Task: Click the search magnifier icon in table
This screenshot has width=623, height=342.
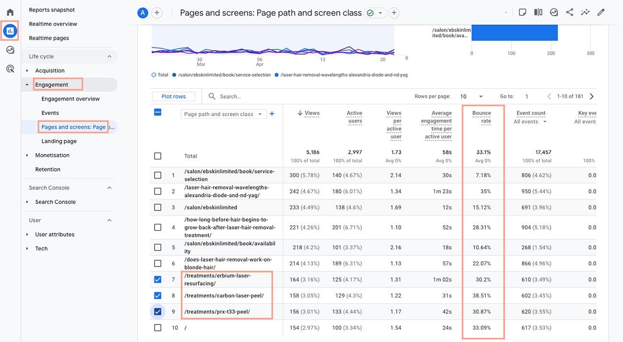Action: (212, 96)
